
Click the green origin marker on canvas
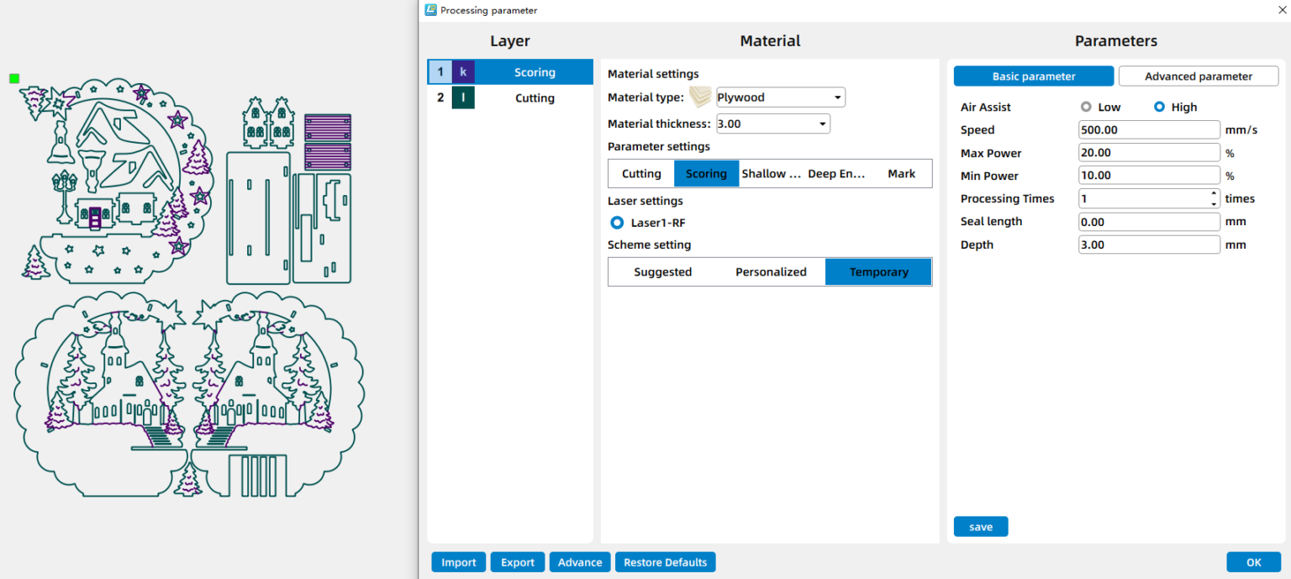(x=14, y=78)
